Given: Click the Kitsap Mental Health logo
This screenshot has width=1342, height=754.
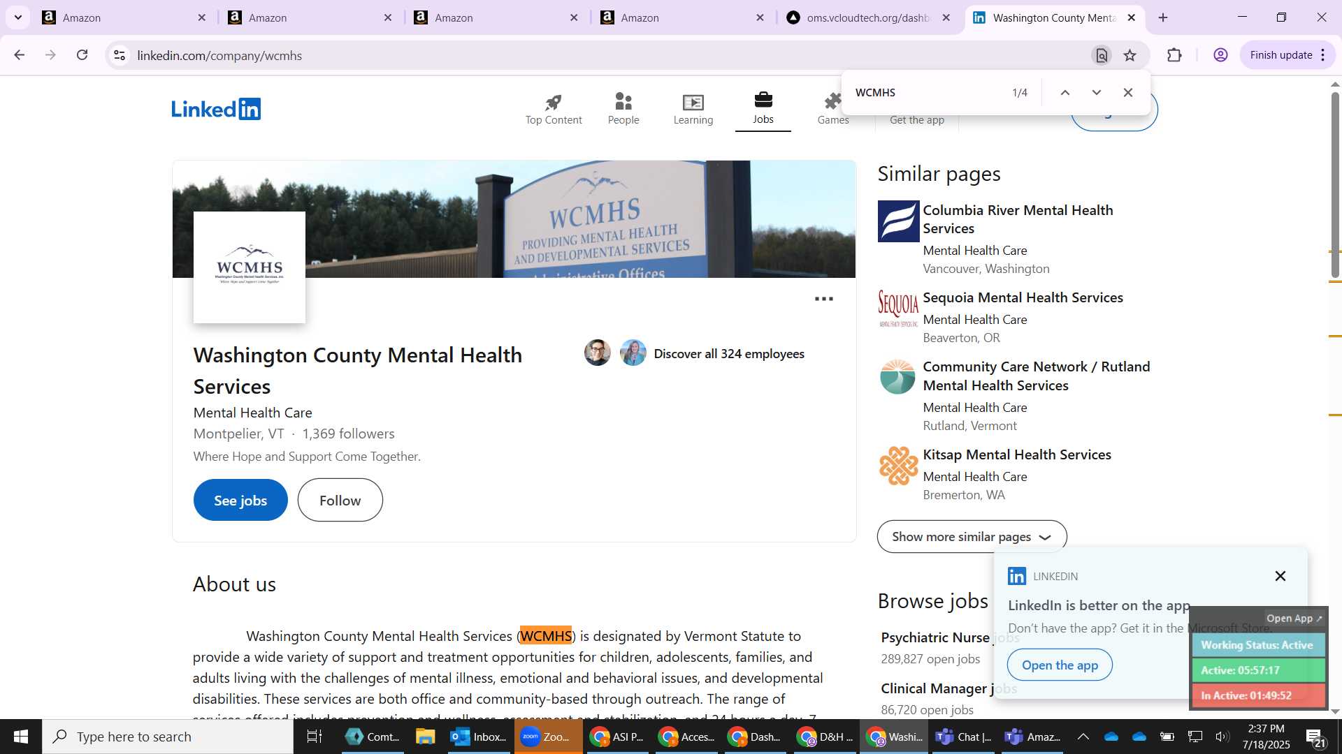Looking at the screenshot, I should 898,466.
